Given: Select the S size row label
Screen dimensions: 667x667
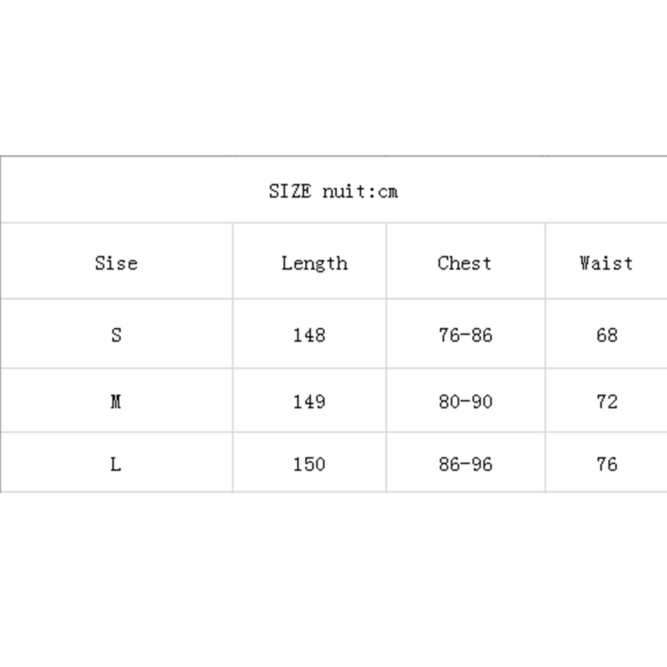Looking at the screenshot, I should point(116,335).
